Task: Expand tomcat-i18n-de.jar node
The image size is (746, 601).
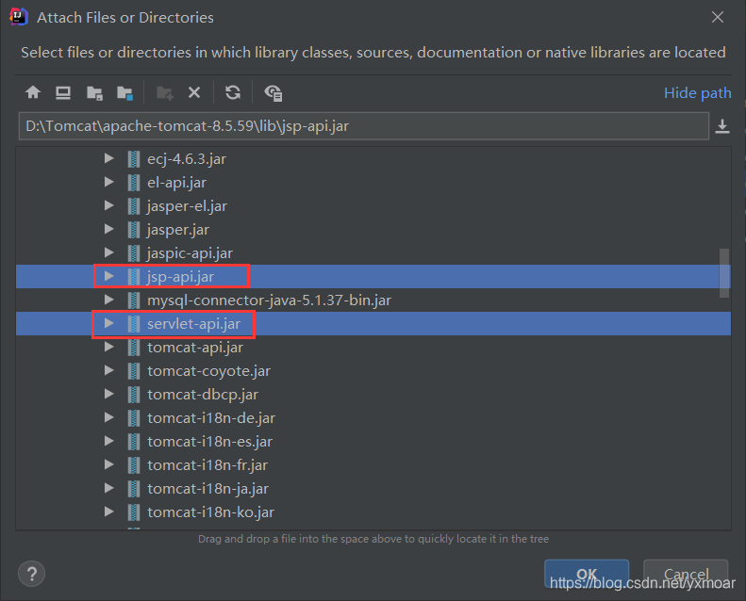Action: [x=109, y=417]
